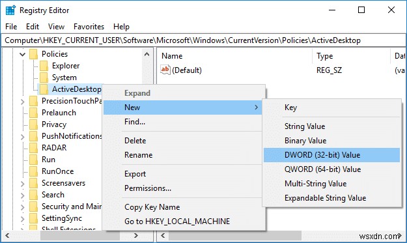
Task: Select Copy Key Name
Action: [x=183, y=207]
